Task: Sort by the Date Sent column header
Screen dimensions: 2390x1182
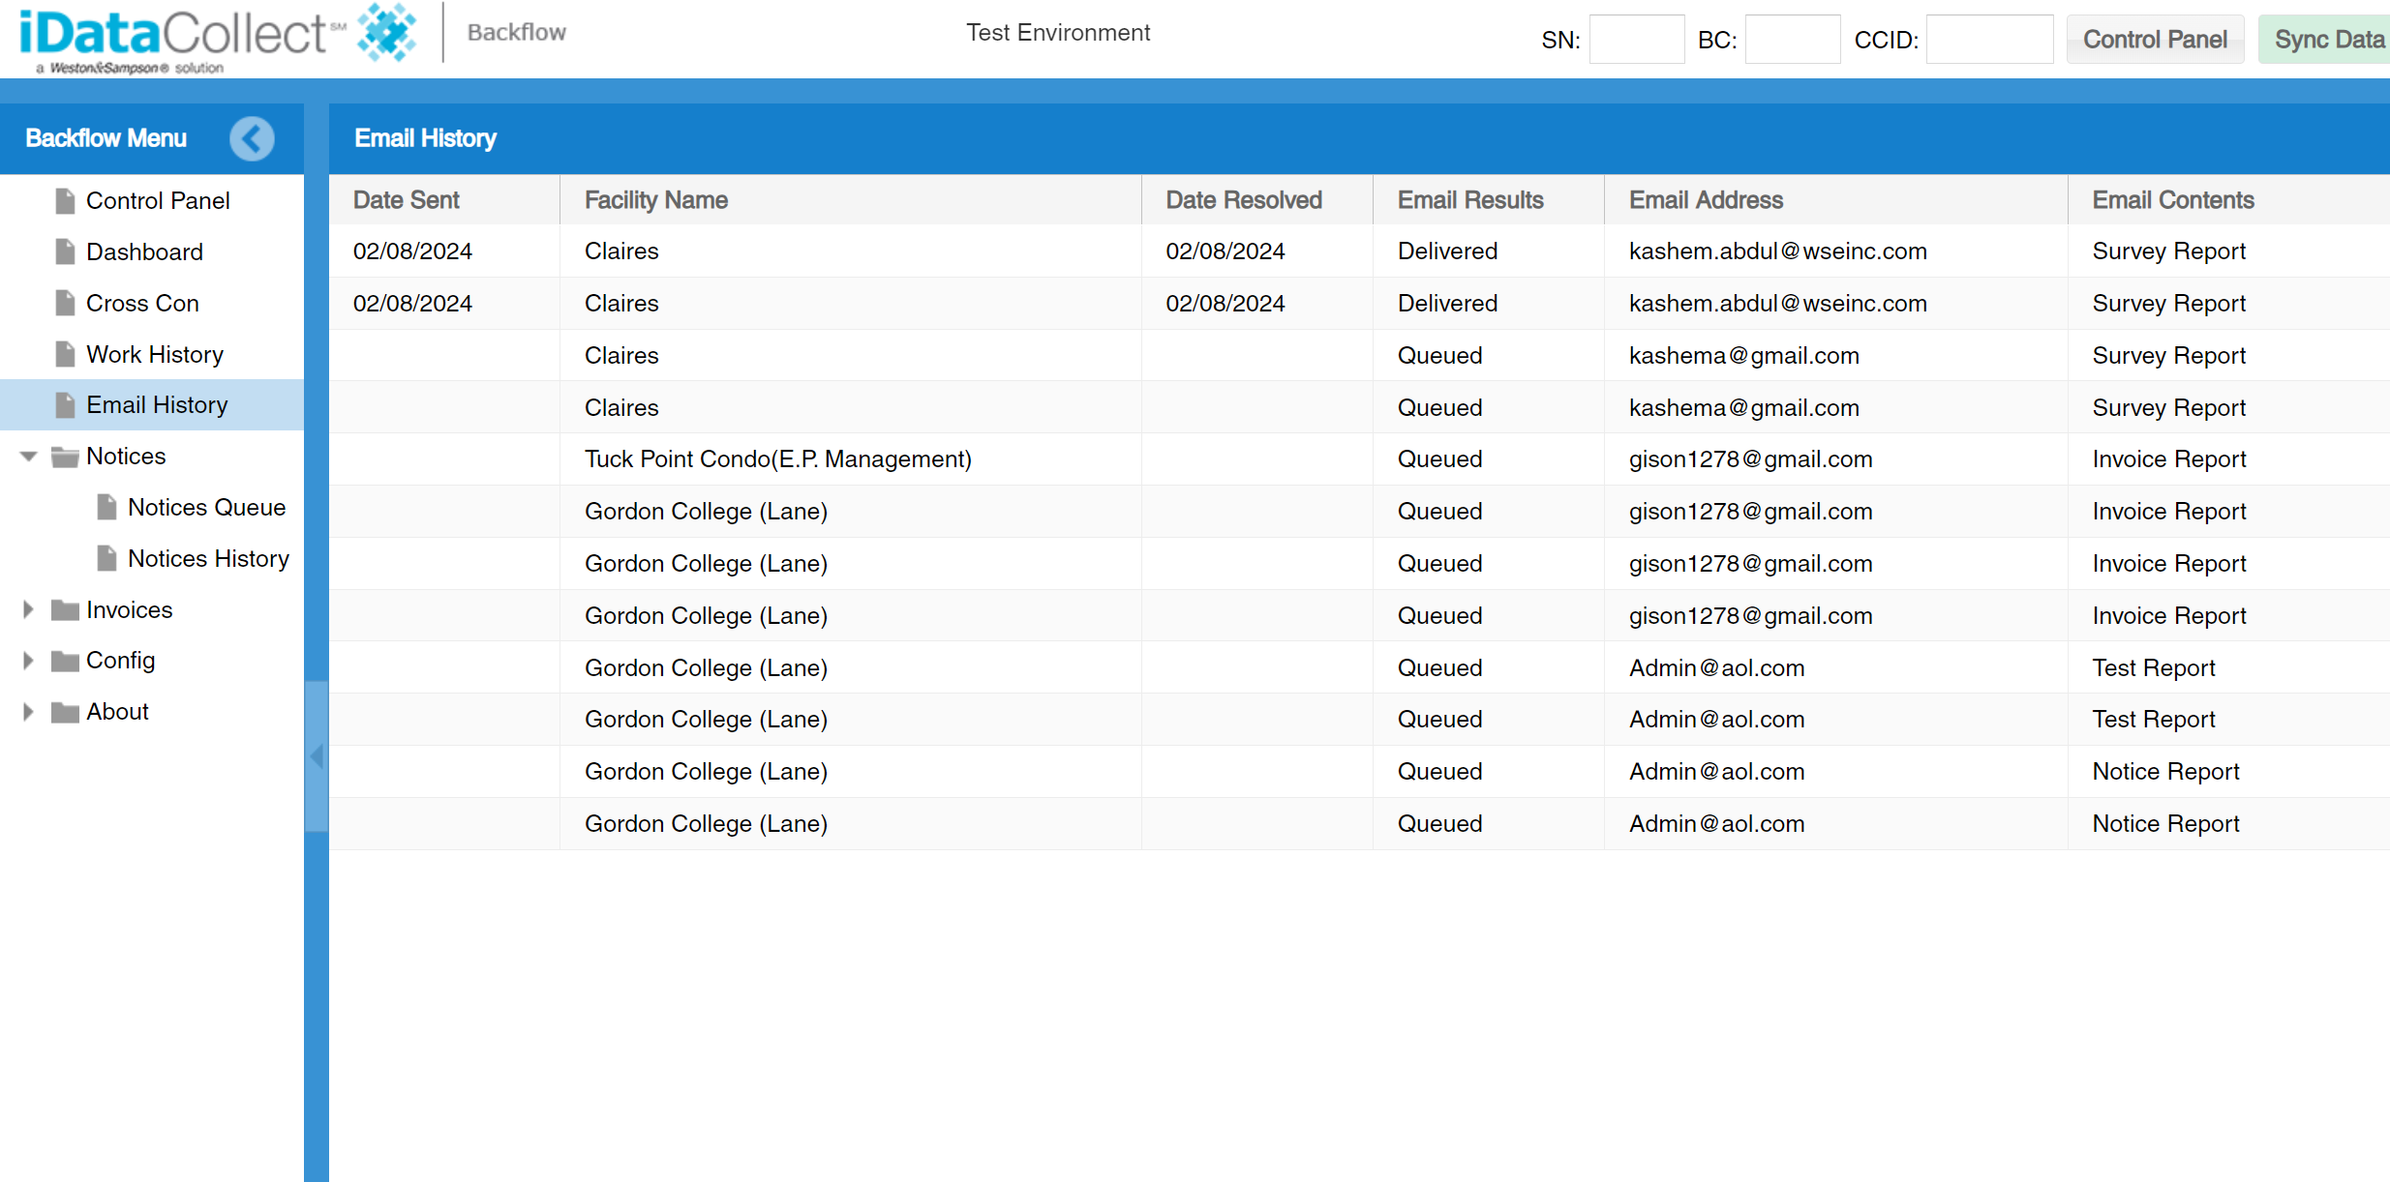Action: [444, 200]
